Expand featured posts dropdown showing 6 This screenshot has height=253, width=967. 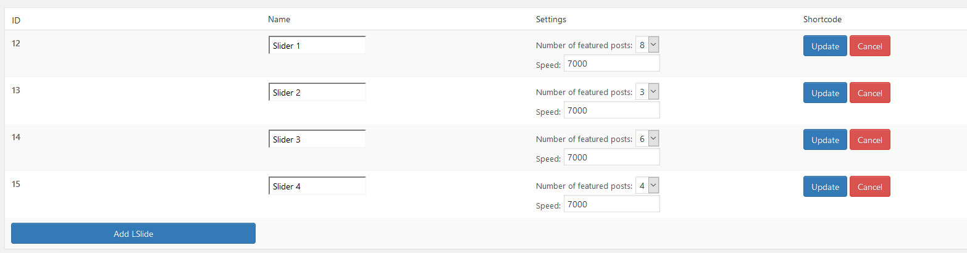point(648,139)
